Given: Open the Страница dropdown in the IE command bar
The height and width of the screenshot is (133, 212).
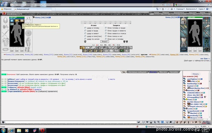Looking at the screenshot, I should 180,9.
